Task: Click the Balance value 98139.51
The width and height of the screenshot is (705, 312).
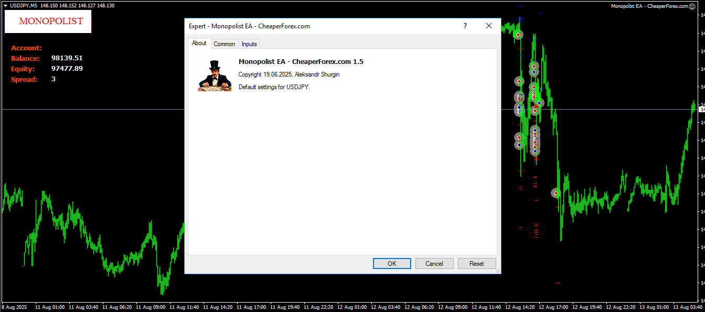Action: pos(67,58)
